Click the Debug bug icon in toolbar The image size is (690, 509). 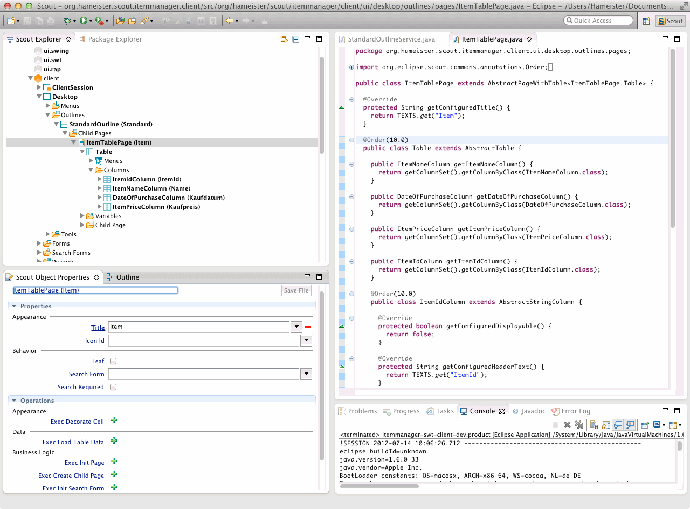pos(67,21)
